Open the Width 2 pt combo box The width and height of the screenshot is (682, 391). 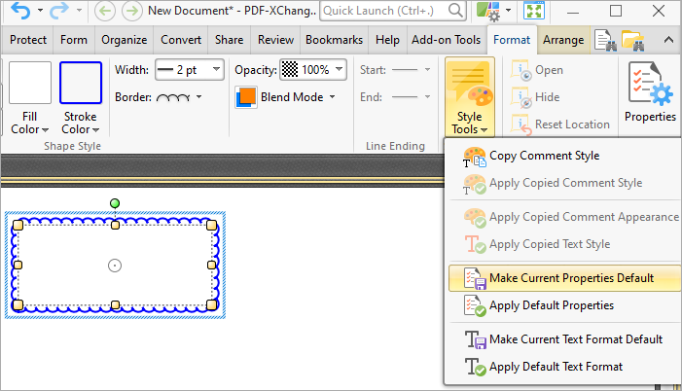(x=190, y=70)
